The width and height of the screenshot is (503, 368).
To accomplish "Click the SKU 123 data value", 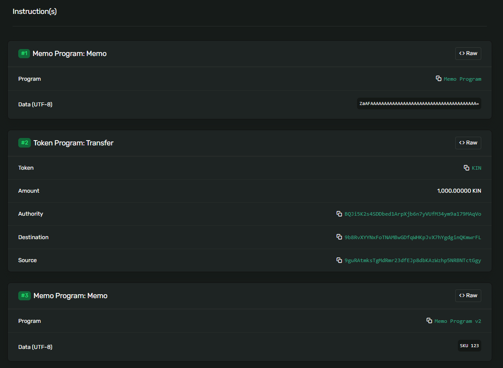I will click(x=469, y=346).
